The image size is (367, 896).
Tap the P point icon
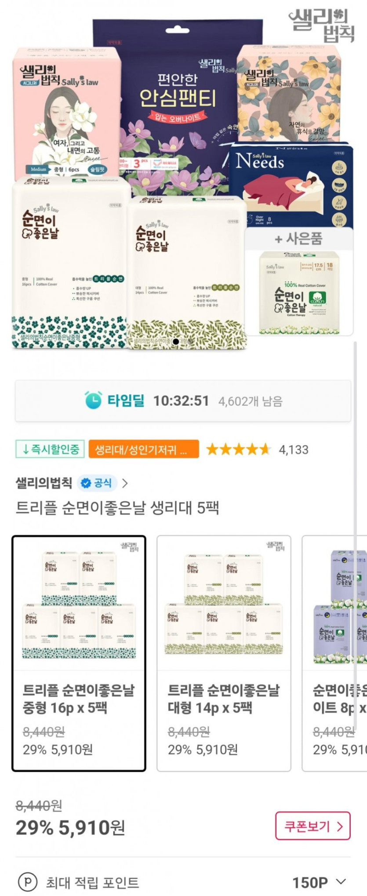28,882
